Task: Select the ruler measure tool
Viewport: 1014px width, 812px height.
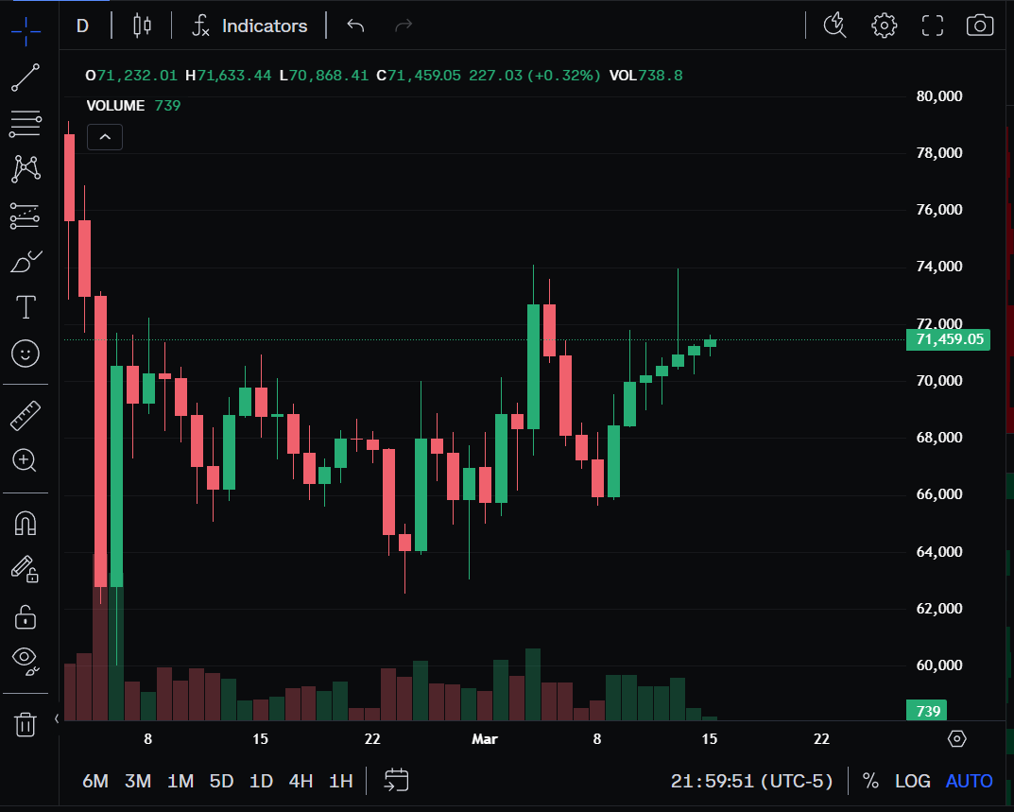Action: point(26,416)
